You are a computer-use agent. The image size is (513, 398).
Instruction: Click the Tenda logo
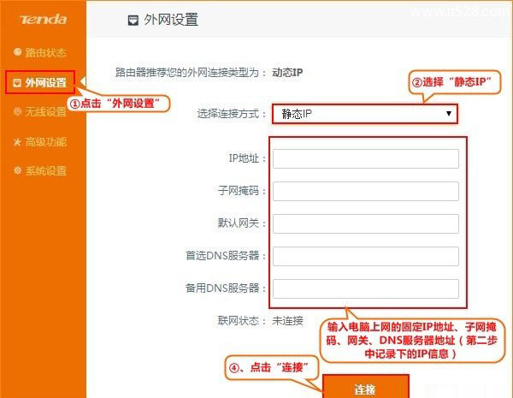tap(44, 20)
